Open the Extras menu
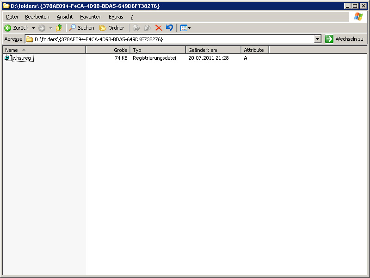 point(116,17)
